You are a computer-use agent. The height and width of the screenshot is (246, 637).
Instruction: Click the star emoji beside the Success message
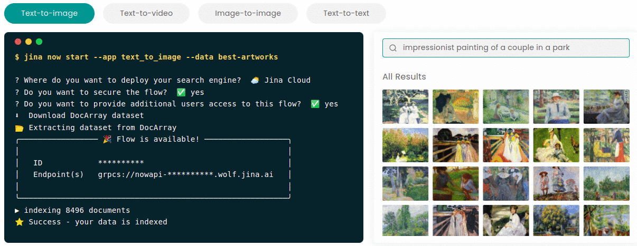tap(20, 222)
